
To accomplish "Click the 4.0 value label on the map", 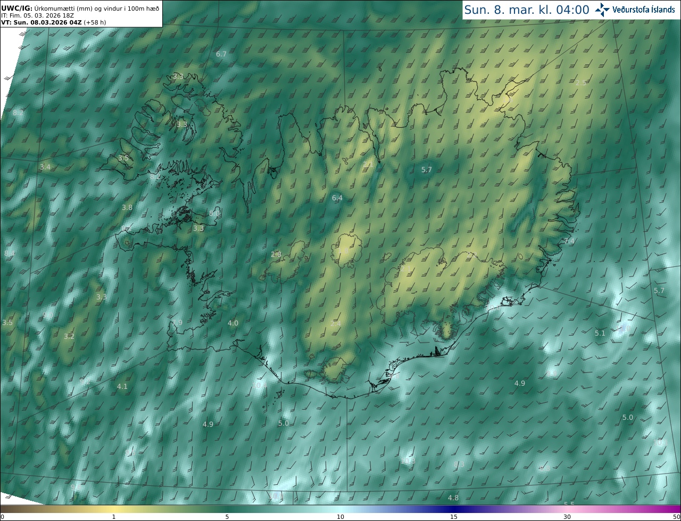I will pos(233,323).
